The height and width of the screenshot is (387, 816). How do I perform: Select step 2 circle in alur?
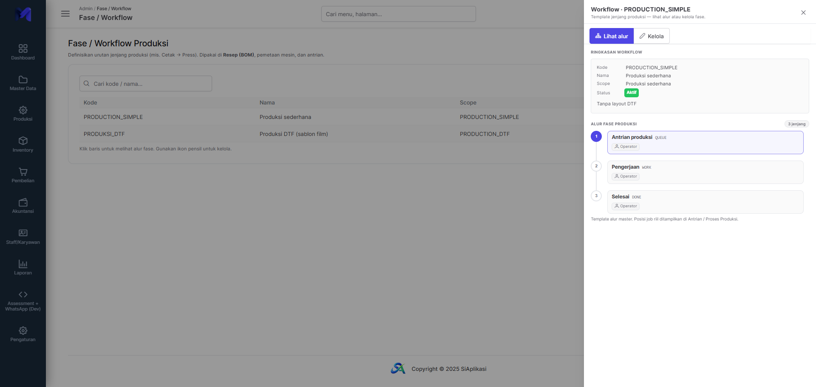(x=596, y=166)
